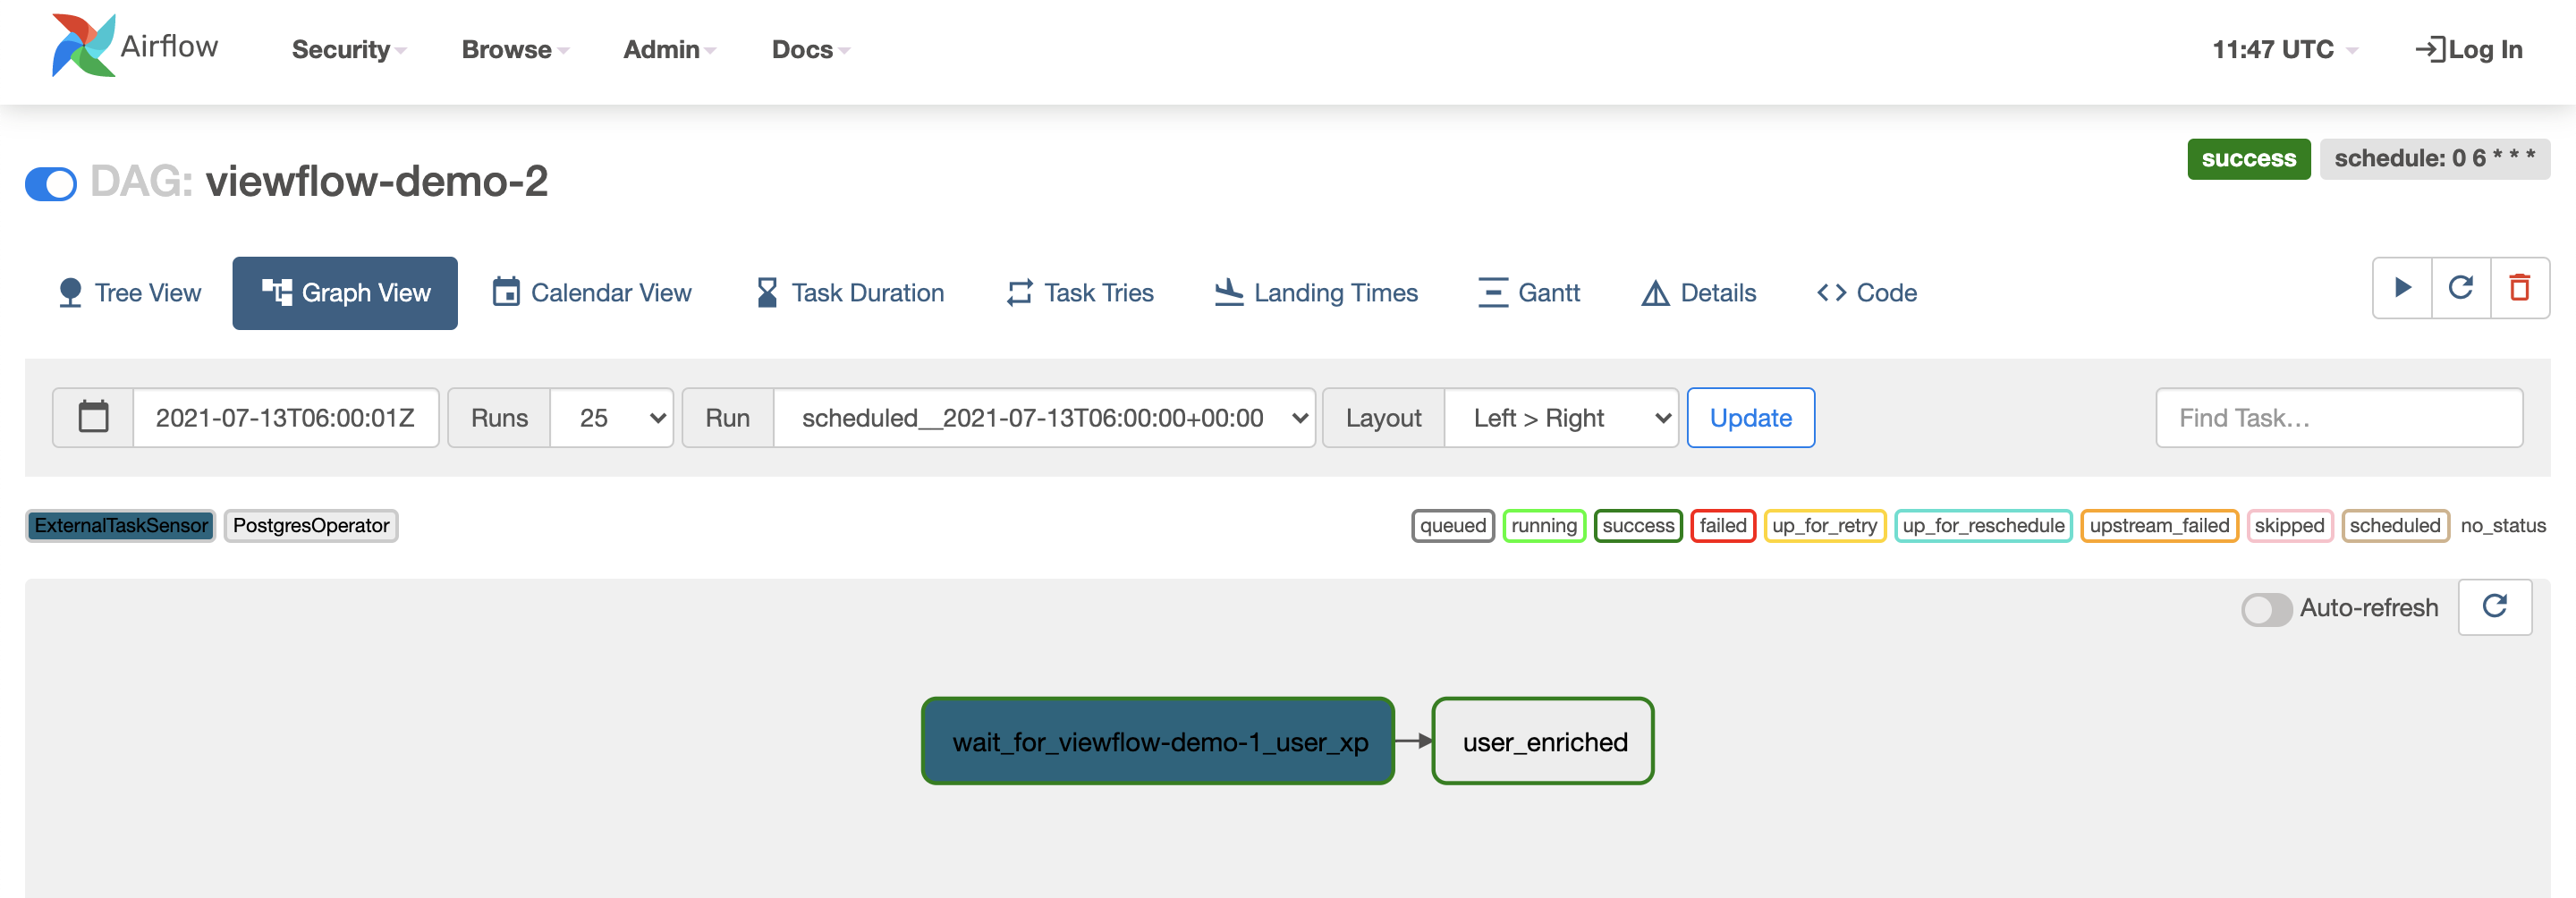Viewport: 2576px width, 898px height.
Task: Click the running state legend
Action: tap(1543, 525)
